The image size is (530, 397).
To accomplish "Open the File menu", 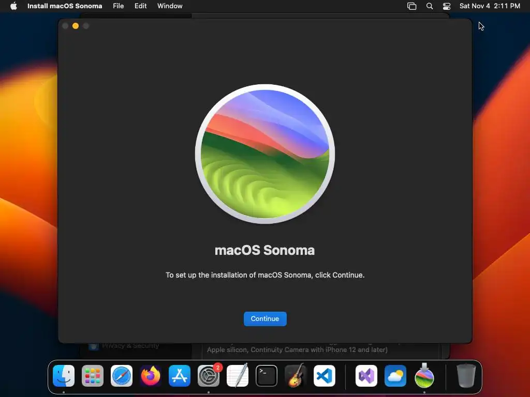I will pyautogui.click(x=119, y=6).
